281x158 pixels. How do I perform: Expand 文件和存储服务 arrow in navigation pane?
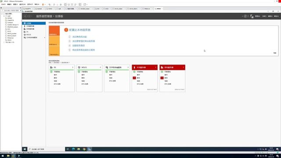tap(45, 38)
